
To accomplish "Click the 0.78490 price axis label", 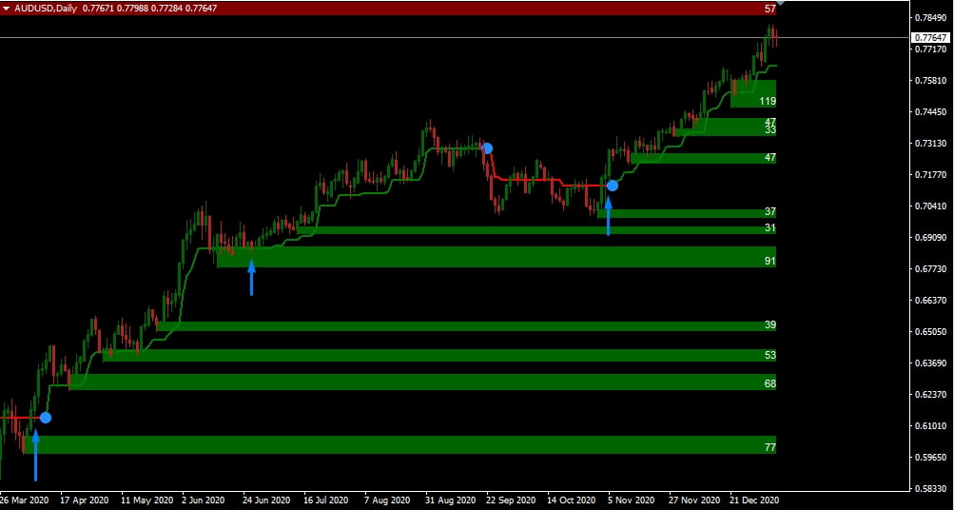I will (x=931, y=17).
